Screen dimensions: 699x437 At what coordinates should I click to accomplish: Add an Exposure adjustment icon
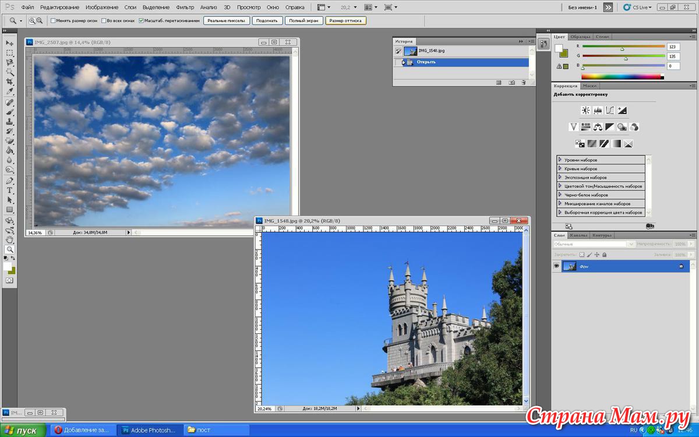(x=622, y=110)
